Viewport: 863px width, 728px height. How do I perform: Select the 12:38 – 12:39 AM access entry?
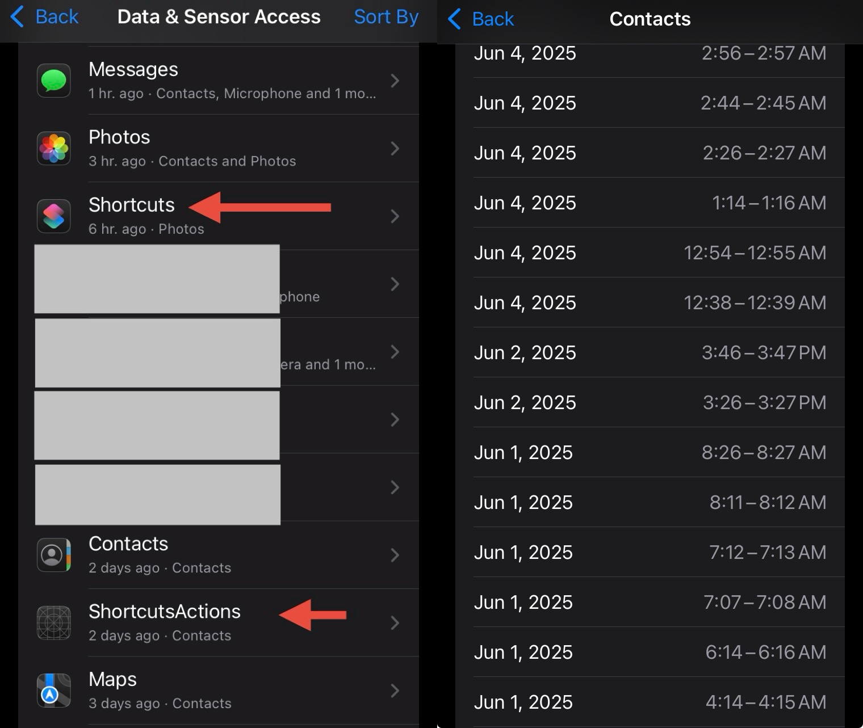(650, 302)
